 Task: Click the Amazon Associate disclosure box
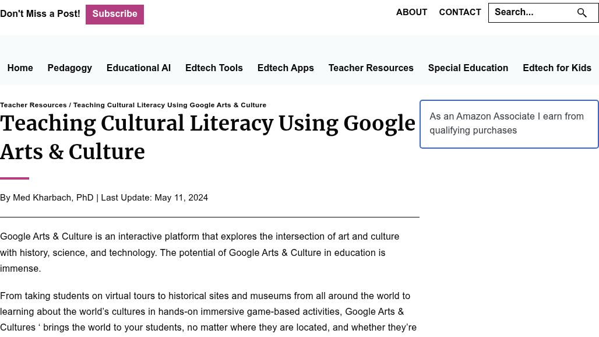click(509, 124)
